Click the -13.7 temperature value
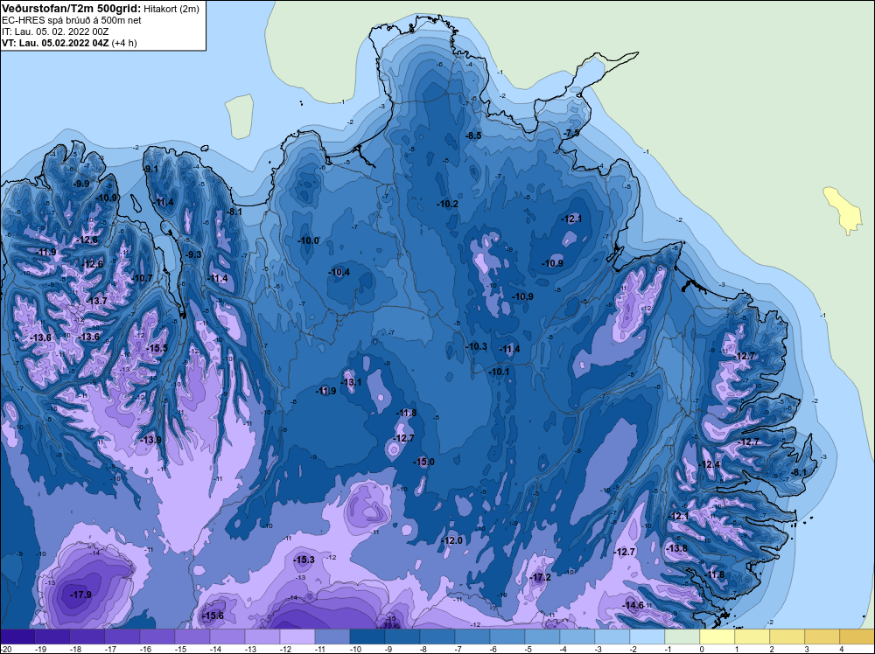 97,301
